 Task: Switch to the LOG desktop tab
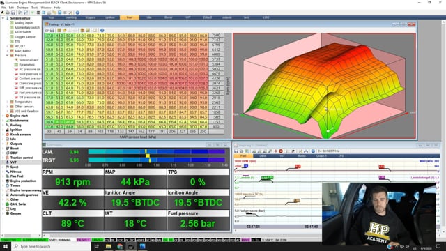point(266,17)
